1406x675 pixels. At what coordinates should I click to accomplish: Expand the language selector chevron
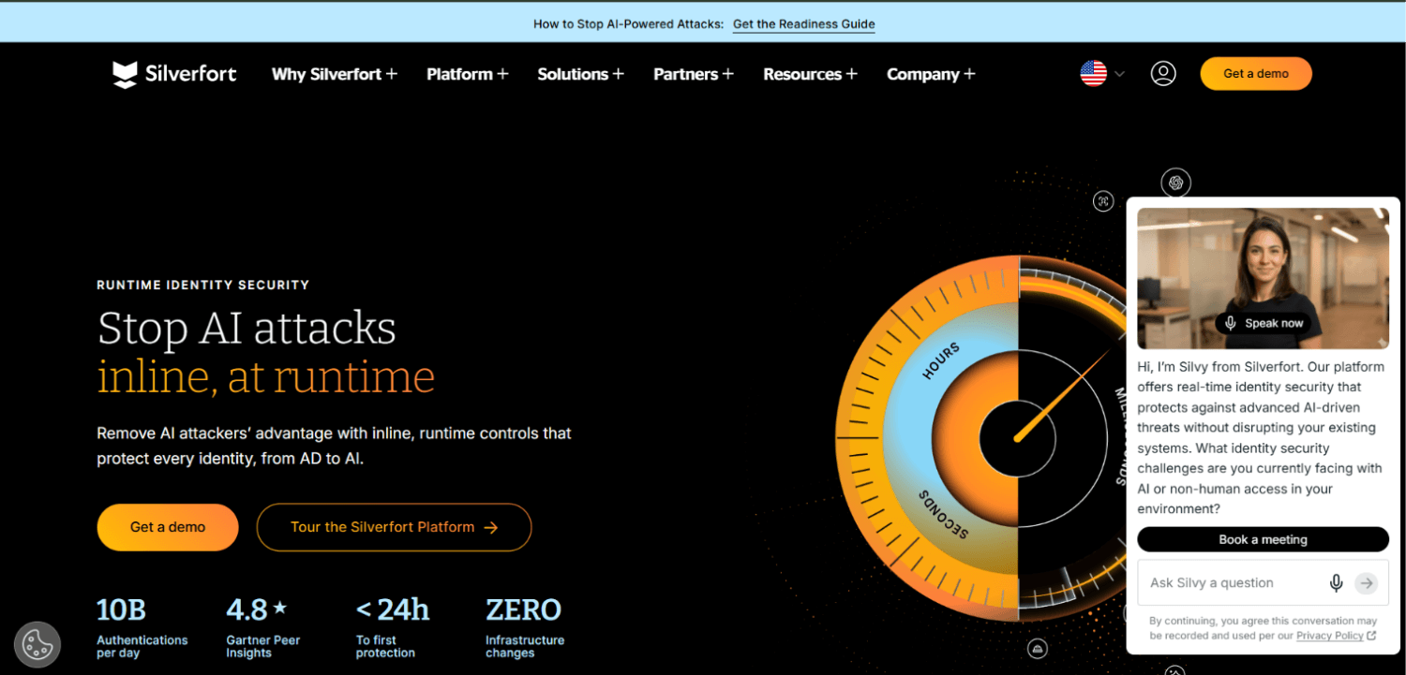pyautogui.click(x=1119, y=74)
